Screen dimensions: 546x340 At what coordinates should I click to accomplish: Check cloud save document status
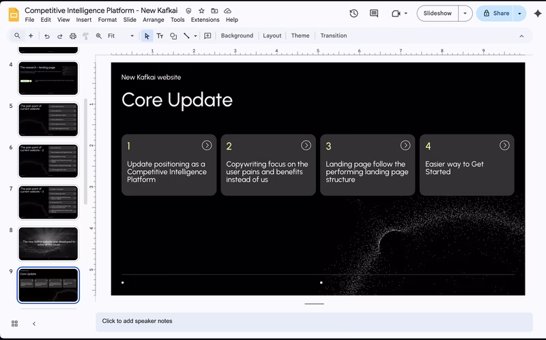(227, 11)
